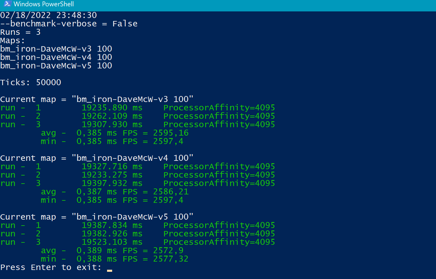Click the average FPS value 2586,21
Viewport: 436px width, 279px height.
pyautogui.click(x=171, y=192)
